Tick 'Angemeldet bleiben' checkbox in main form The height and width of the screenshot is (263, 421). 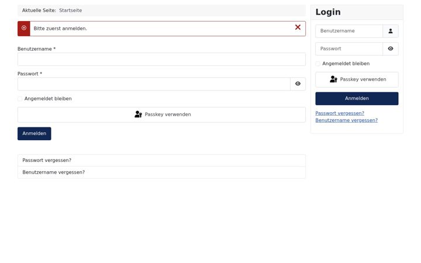coord(20,99)
